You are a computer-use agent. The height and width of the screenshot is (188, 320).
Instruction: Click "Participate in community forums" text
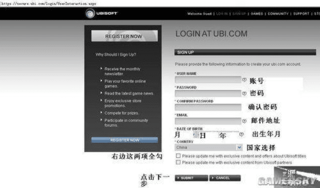click(126, 123)
